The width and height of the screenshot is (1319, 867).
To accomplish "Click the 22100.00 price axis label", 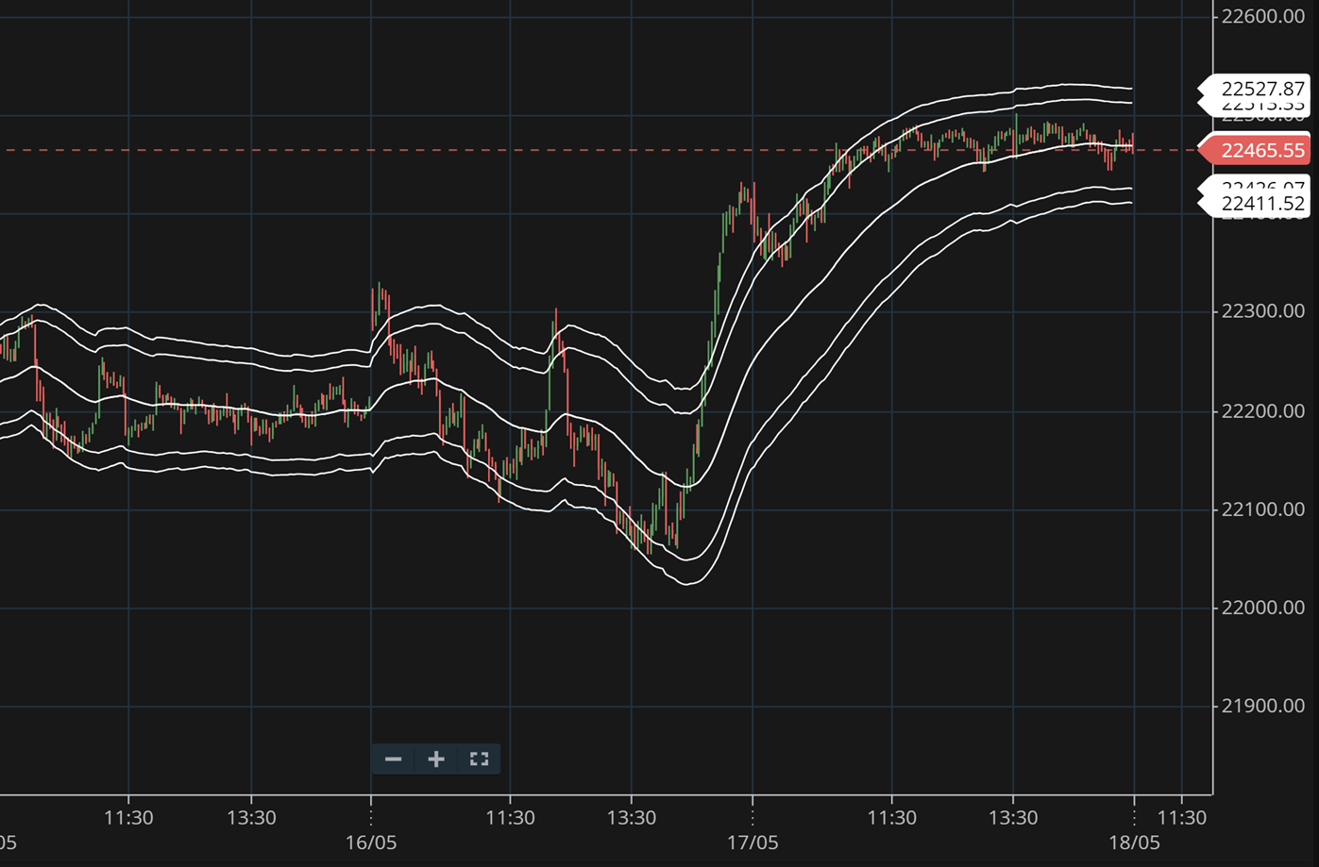I will pos(1262,509).
